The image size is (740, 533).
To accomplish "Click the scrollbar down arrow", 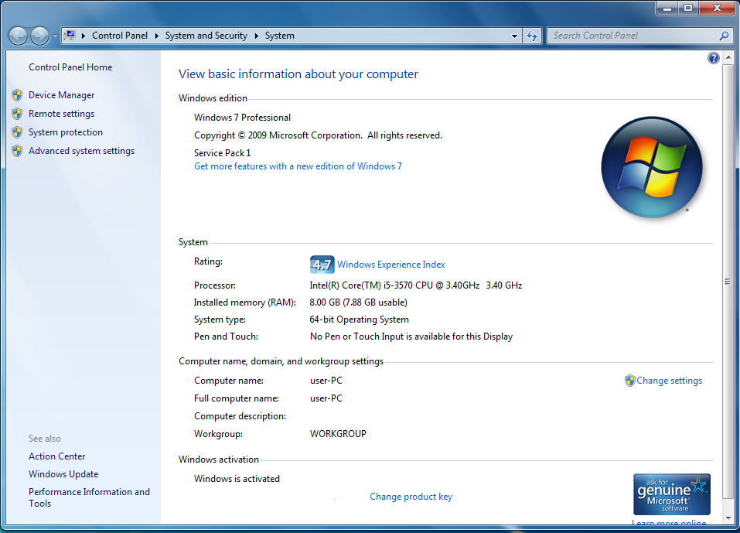I will pyautogui.click(x=728, y=518).
